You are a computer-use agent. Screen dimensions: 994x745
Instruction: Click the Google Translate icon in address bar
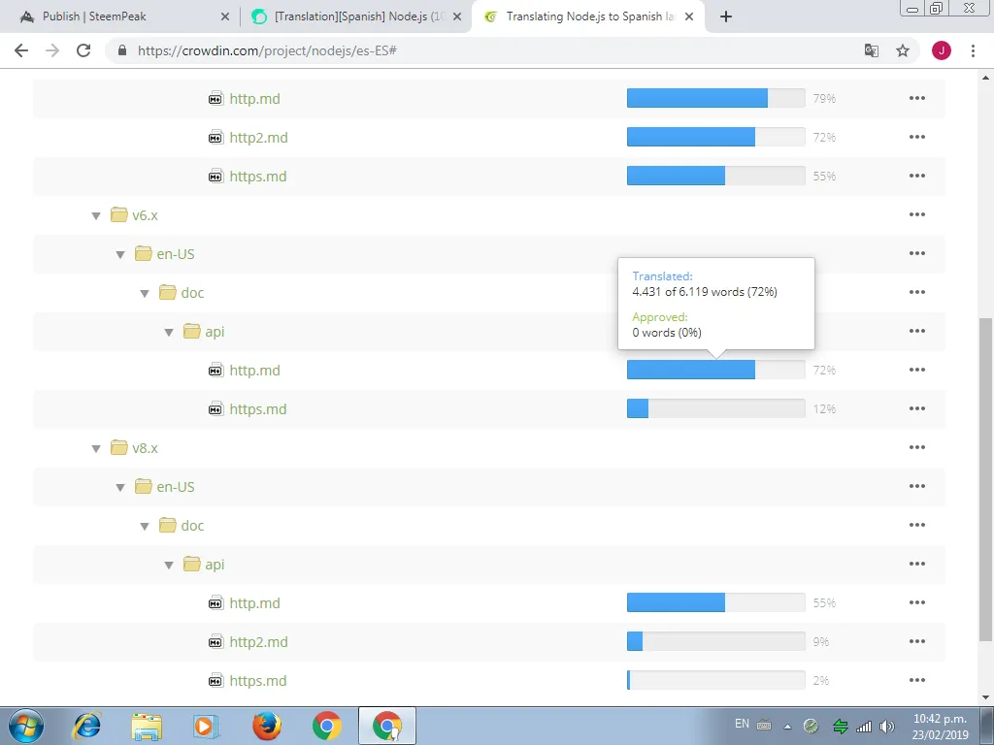pos(872,50)
